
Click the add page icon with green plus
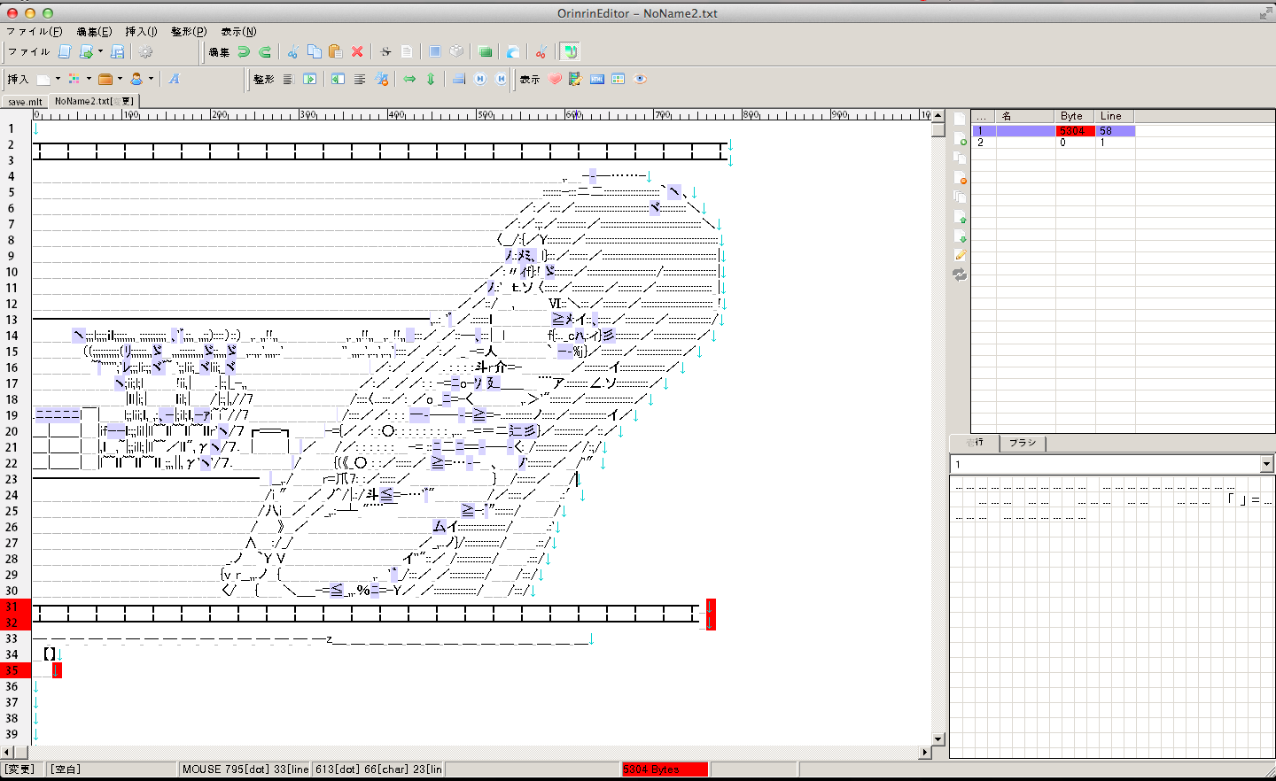click(960, 139)
